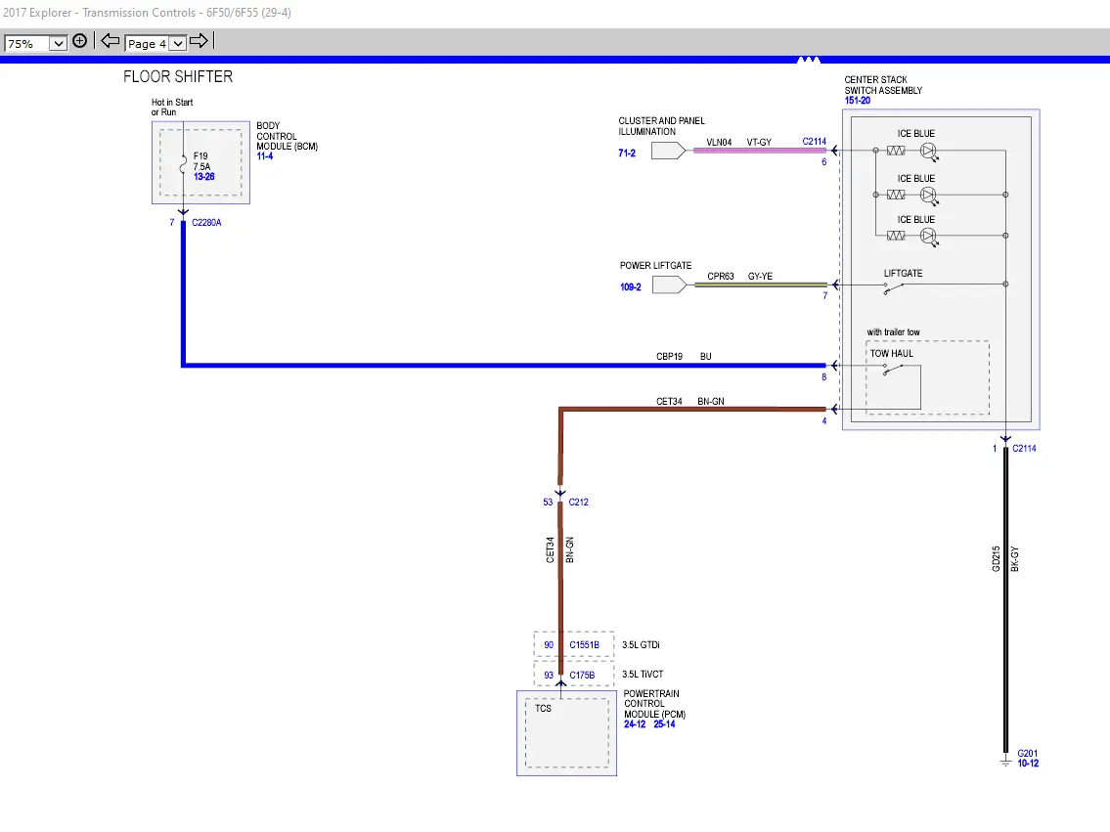Viewport: 1110px width, 832px height.
Task: Follow Power Liftgate reference link 109-2
Action: pos(631,287)
